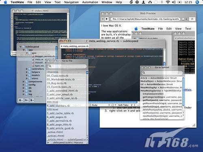Open the Edit menu

click(x=38, y=2)
